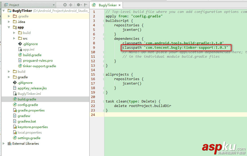Screen dimensions: 247x156
Task: Select the .gradle folder icon
Action: 15,16
